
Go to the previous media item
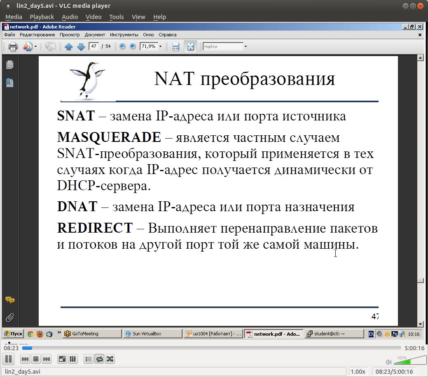[25, 359]
